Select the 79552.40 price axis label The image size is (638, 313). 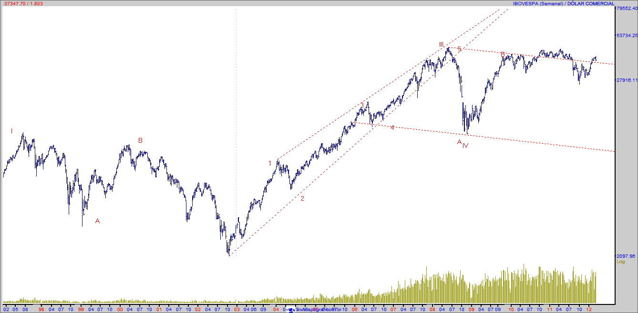(627, 8)
